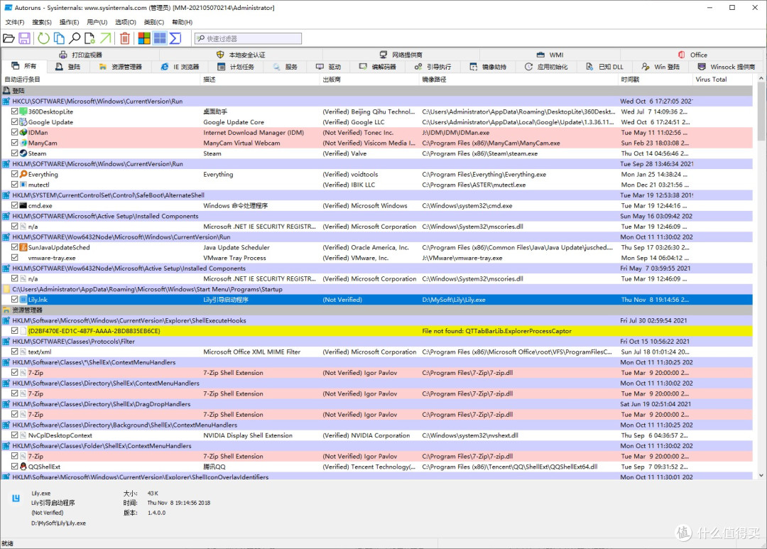
Task: Select the yellow QTTabBarLib file not found row
Action: pyautogui.click(x=377, y=331)
